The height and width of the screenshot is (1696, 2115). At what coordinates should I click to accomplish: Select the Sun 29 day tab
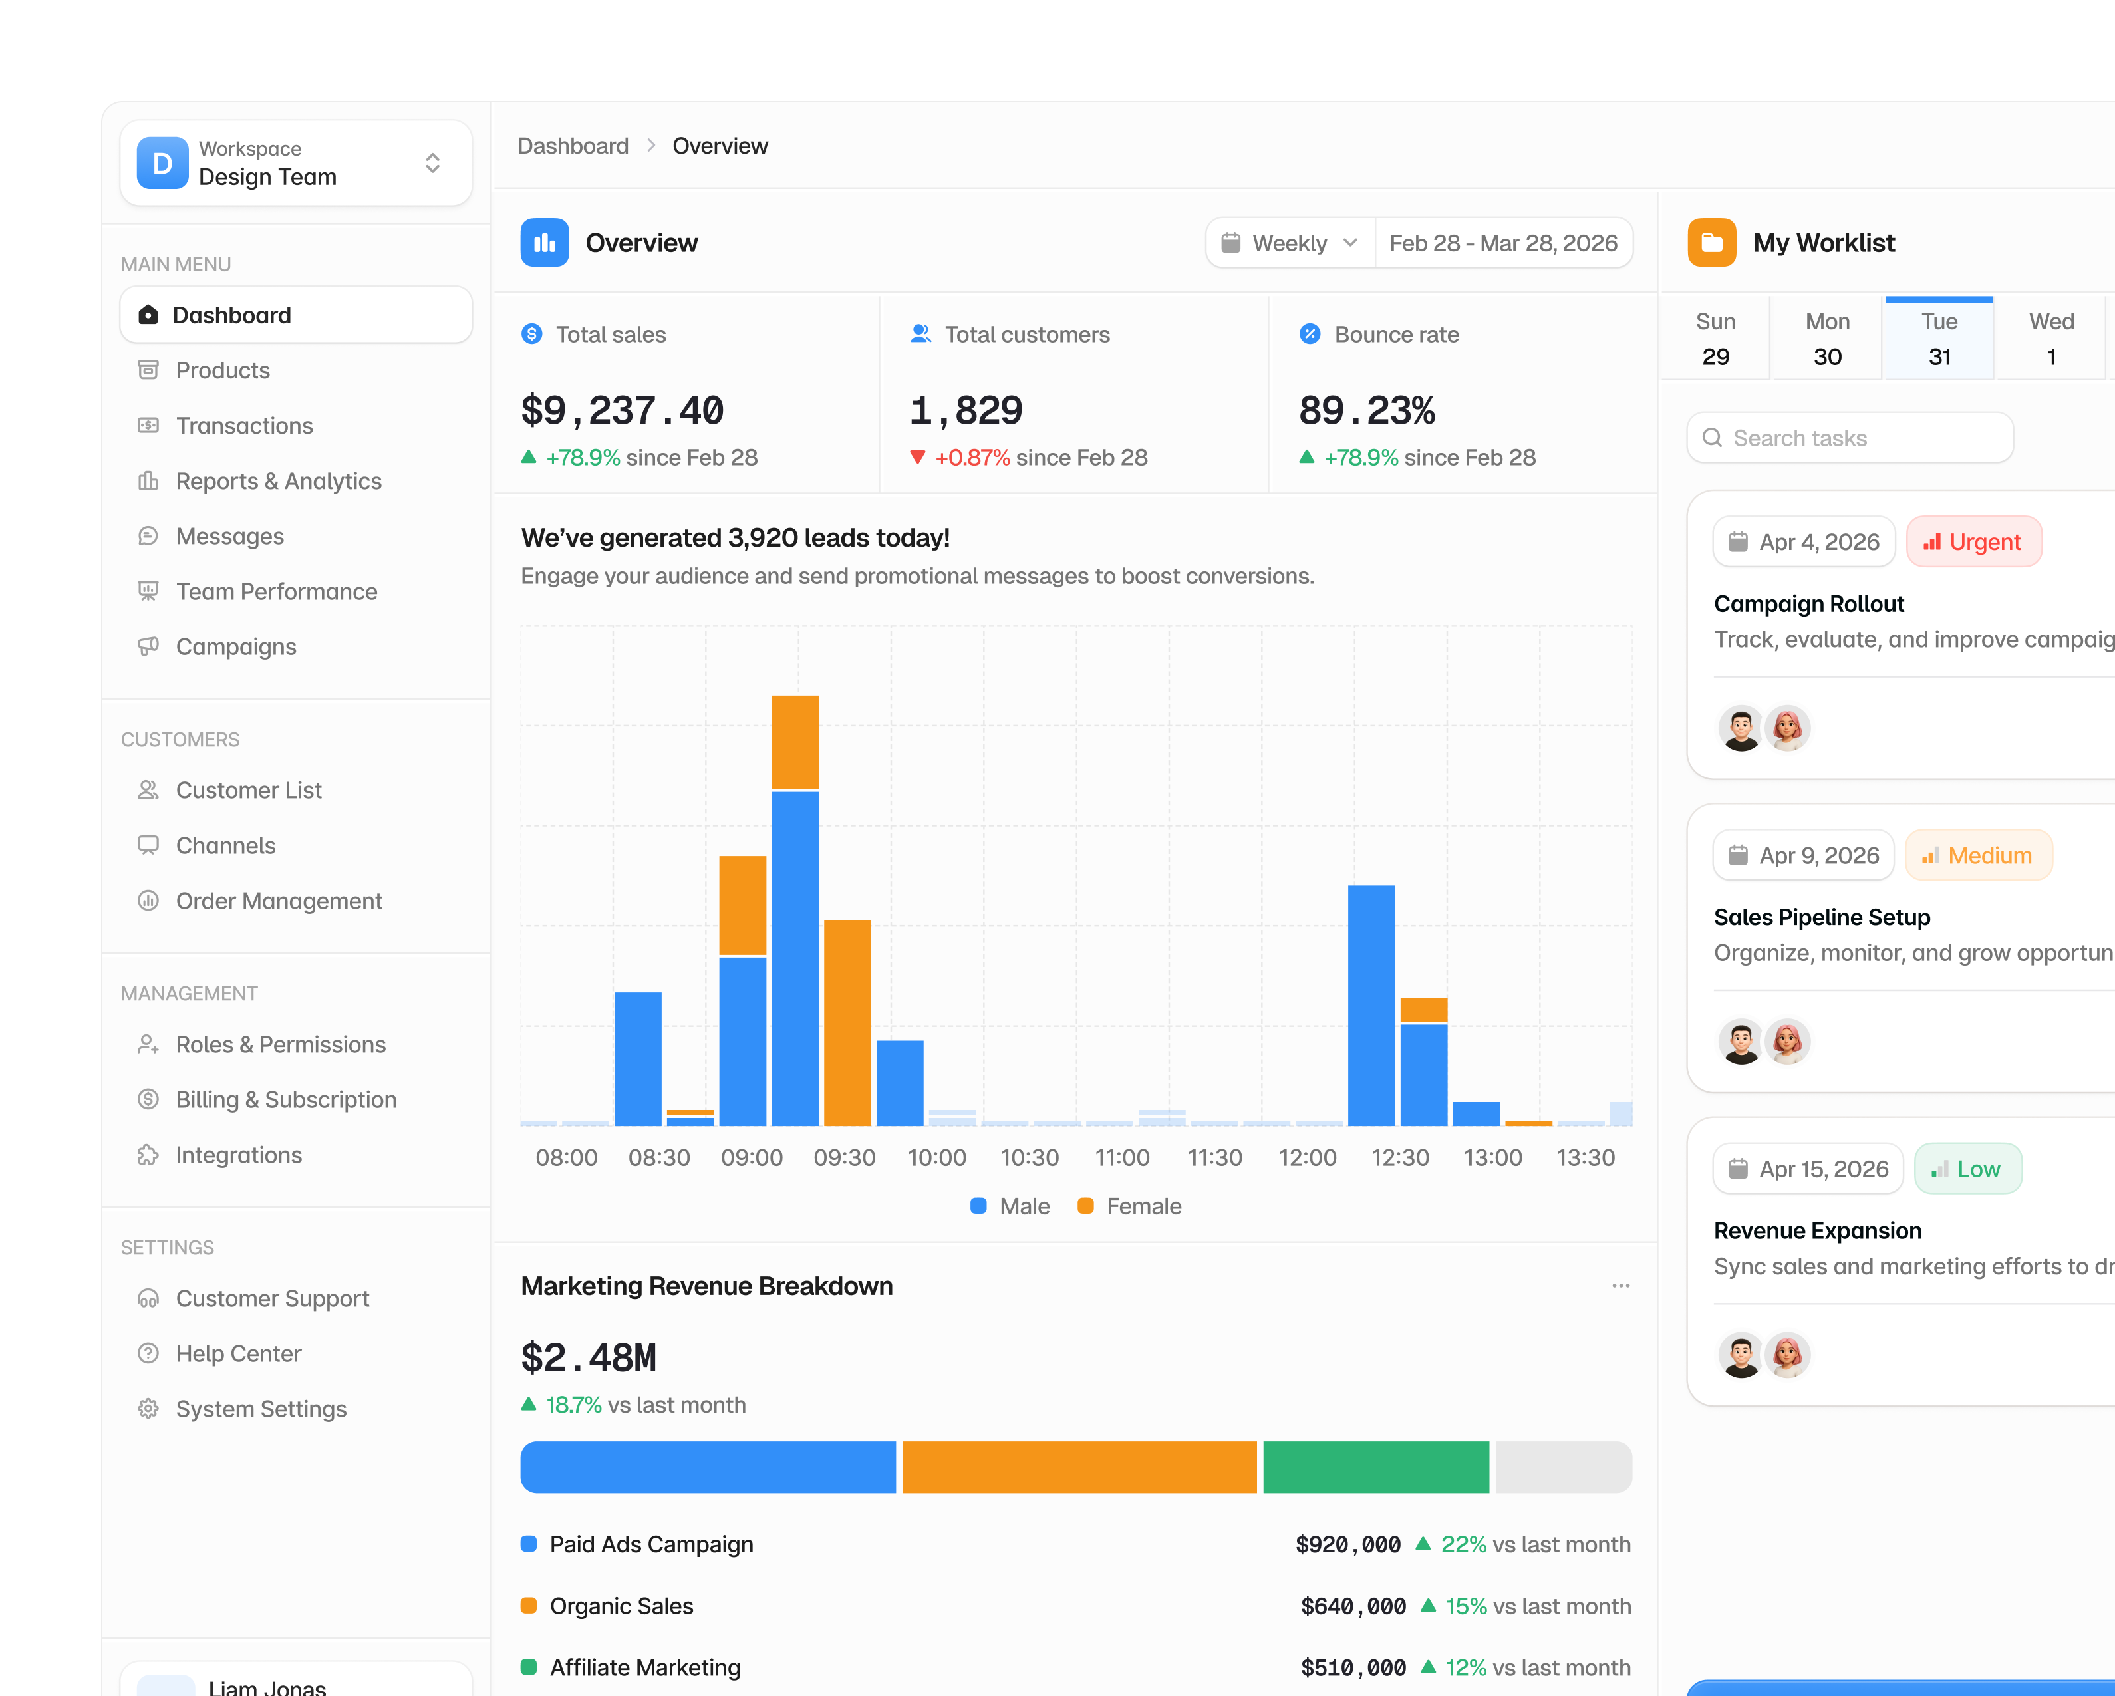[x=1716, y=339]
